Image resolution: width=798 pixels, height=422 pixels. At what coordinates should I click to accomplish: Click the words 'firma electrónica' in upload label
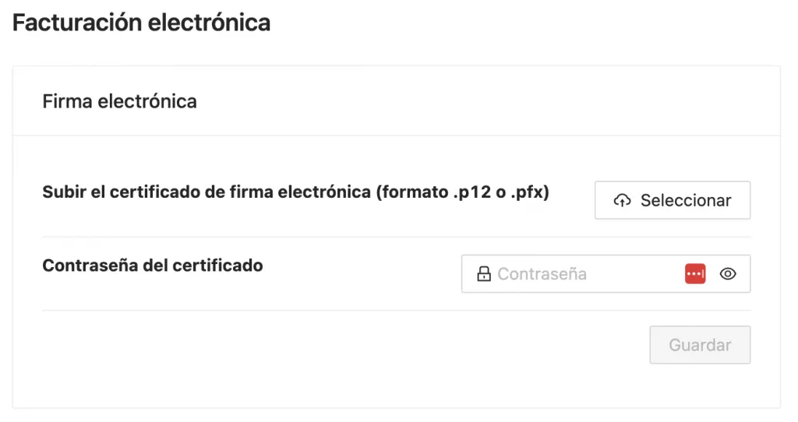300,192
